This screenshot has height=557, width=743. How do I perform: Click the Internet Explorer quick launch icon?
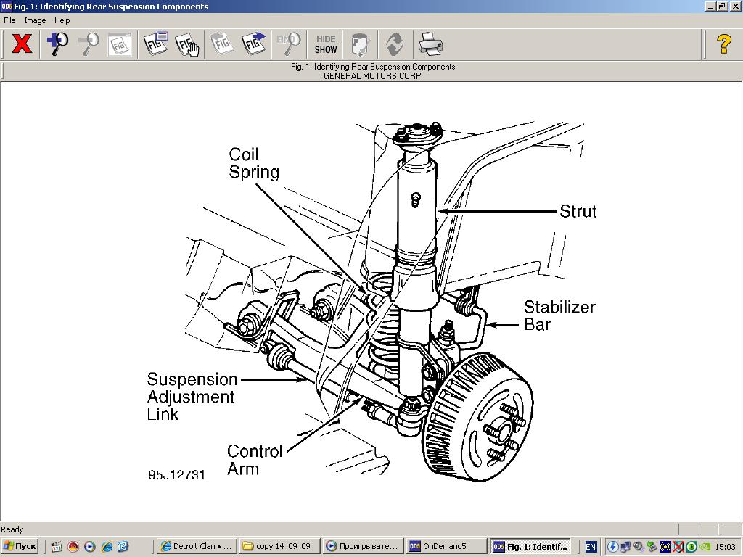click(107, 546)
